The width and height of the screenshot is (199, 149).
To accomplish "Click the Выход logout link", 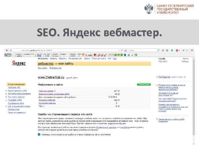I will tap(186, 58).
